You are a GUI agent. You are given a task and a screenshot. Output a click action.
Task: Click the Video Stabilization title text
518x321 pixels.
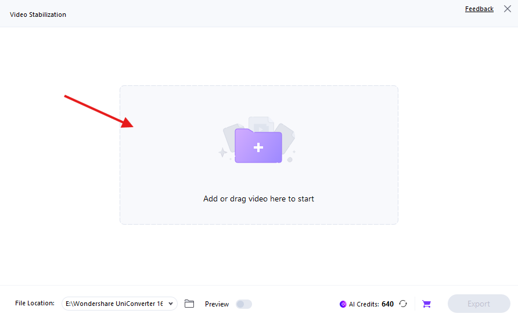38,15
